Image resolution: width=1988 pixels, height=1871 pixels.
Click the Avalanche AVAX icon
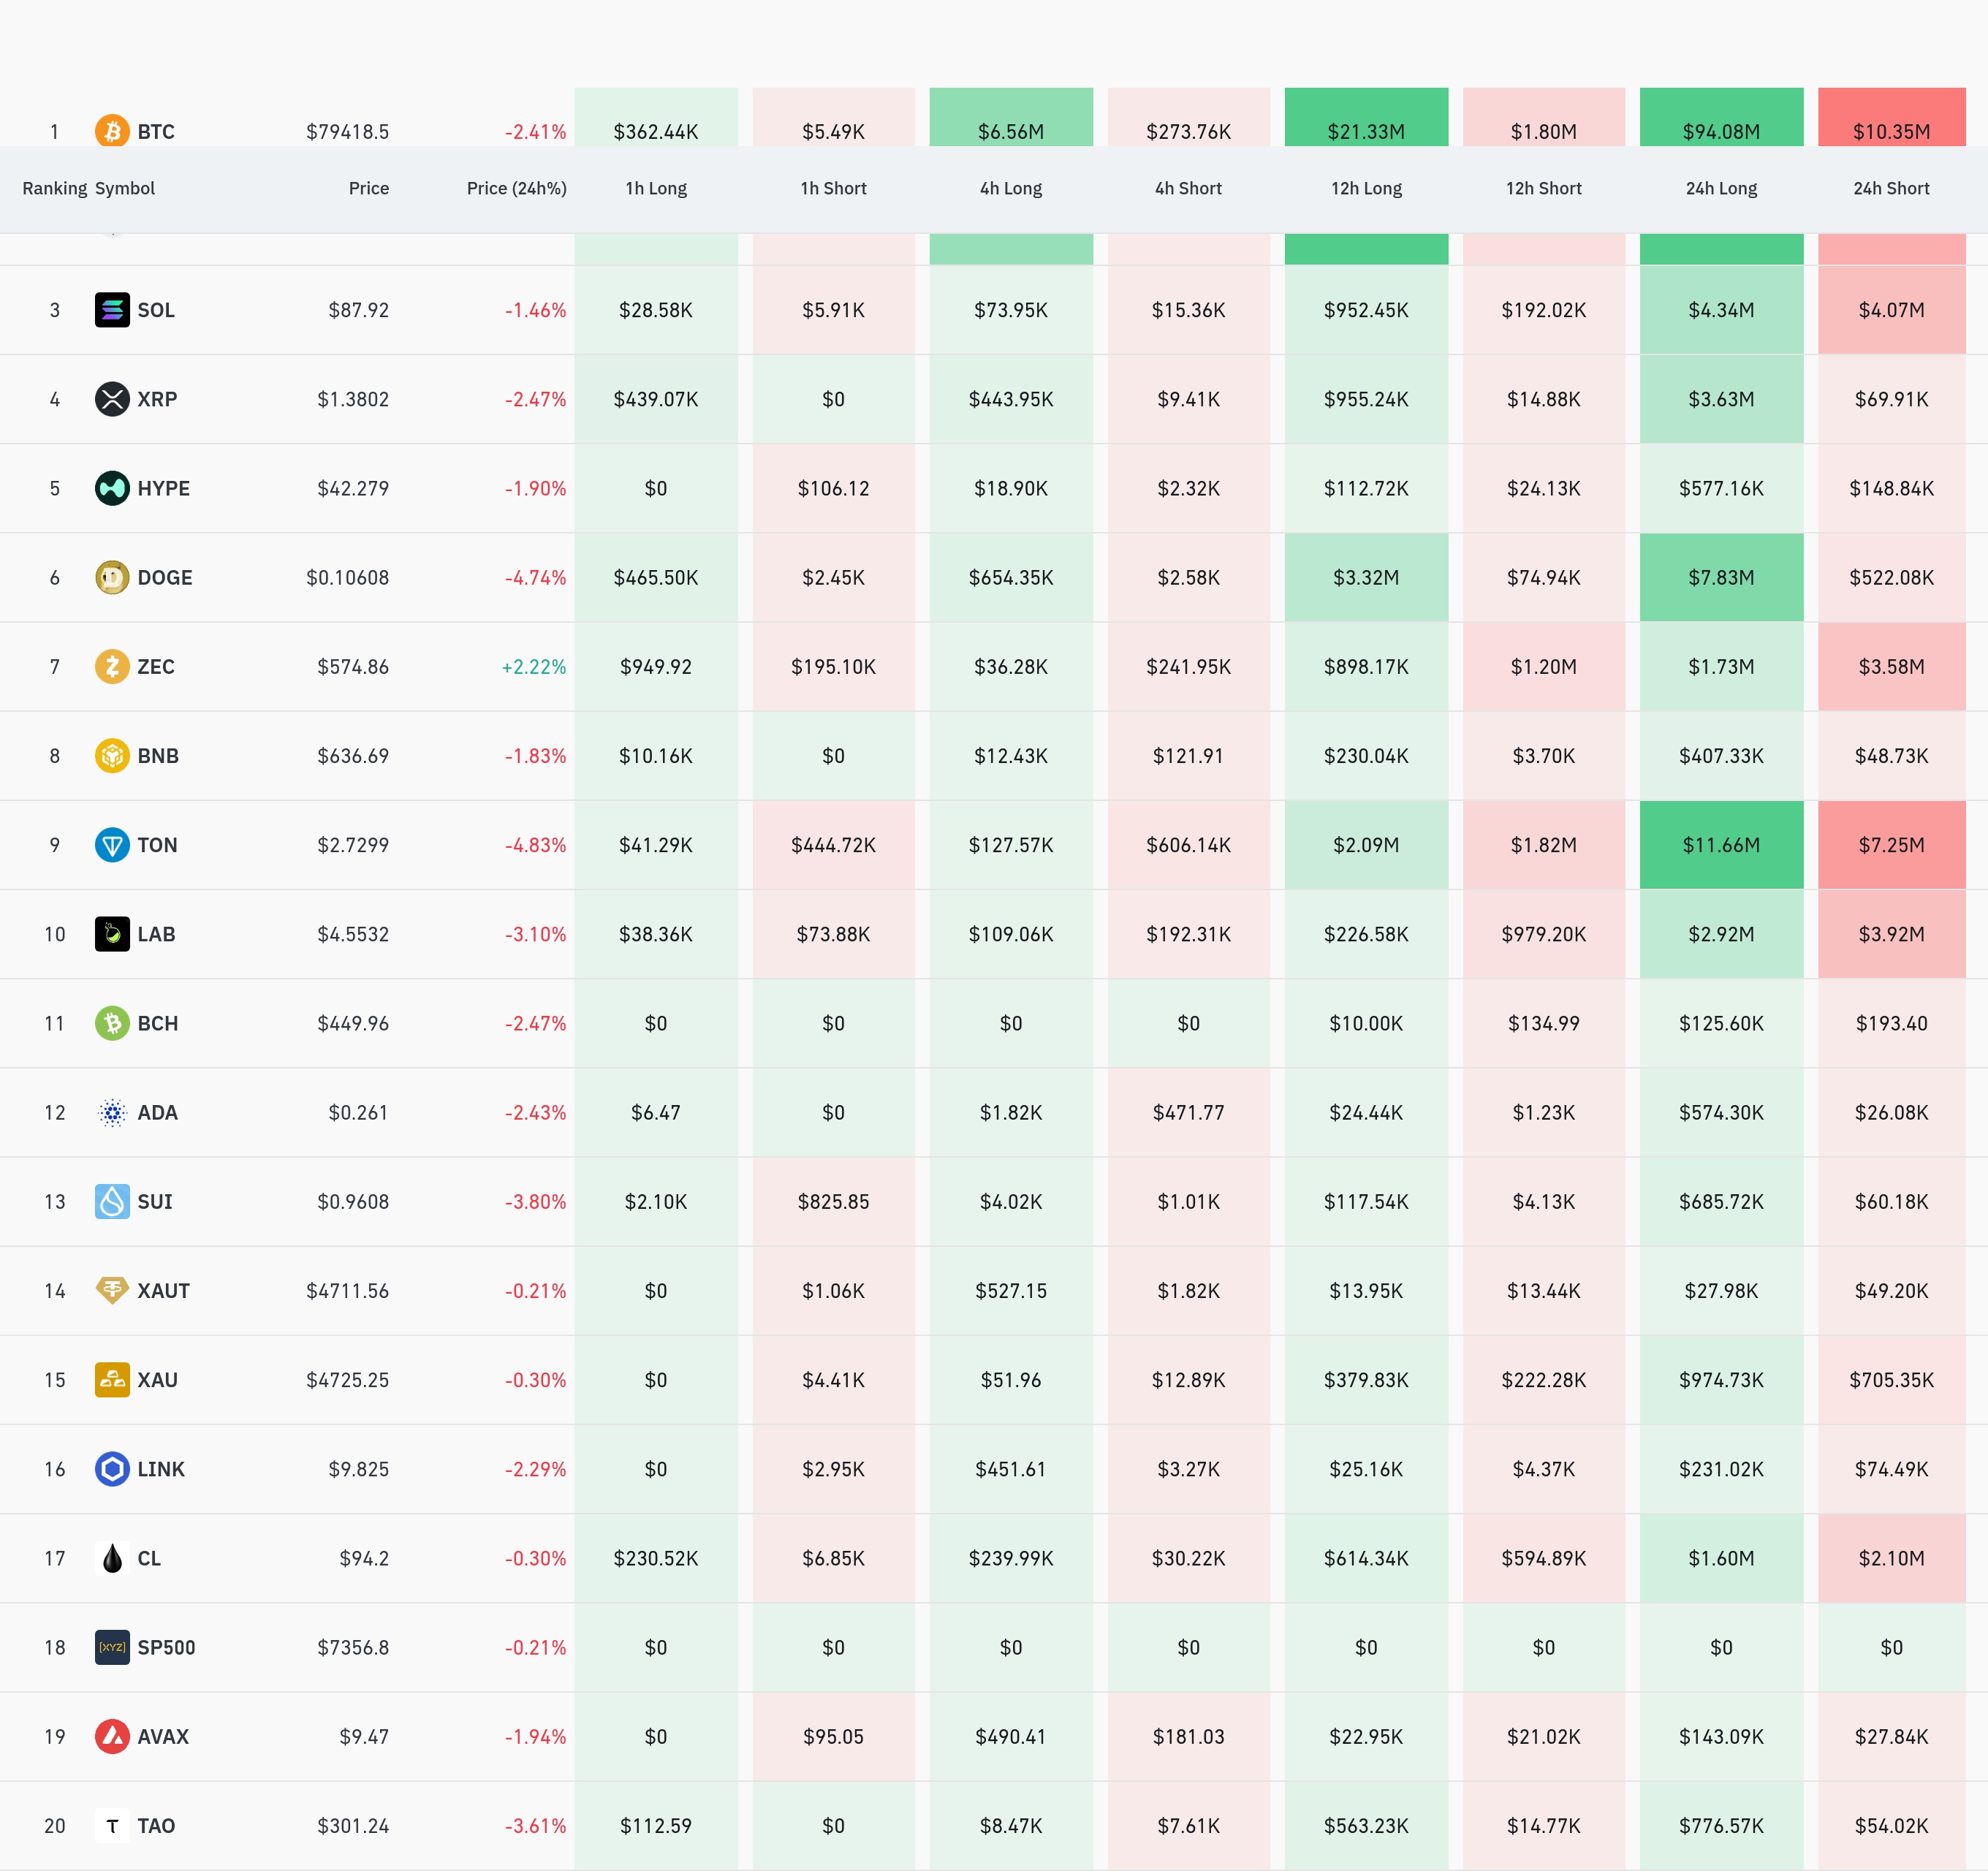coord(112,1736)
